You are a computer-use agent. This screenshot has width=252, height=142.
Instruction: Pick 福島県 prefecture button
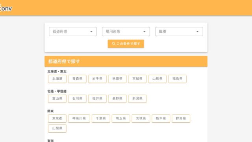[x=177, y=79]
